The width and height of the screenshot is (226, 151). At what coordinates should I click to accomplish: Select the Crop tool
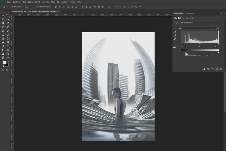pyautogui.click(x=3, y=23)
